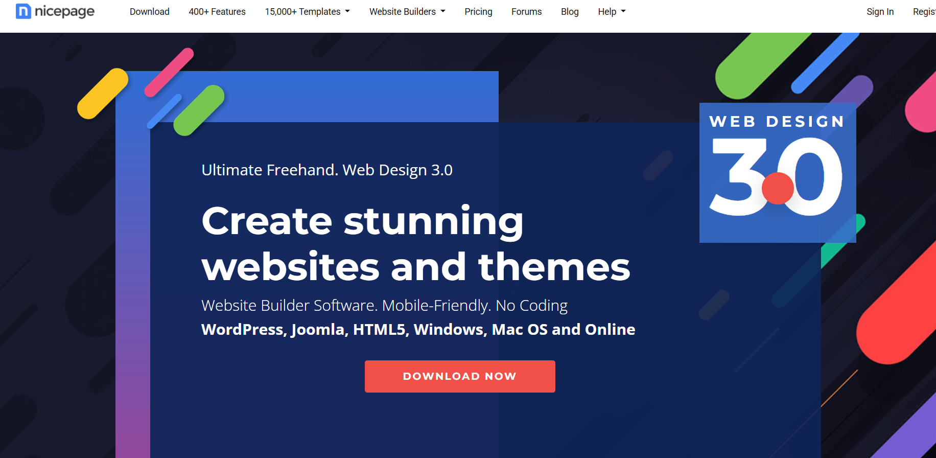Expand the 15,000+ Templates dropdown
Image resolution: width=936 pixels, height=458 pixels.
(x=307, y=12)
